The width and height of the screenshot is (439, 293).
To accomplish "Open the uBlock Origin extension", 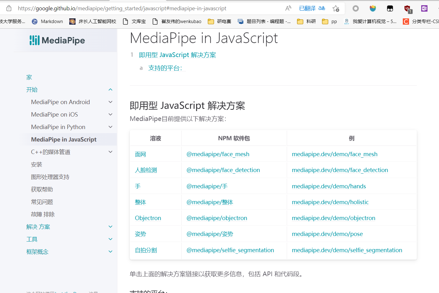I will pos(407,8).
